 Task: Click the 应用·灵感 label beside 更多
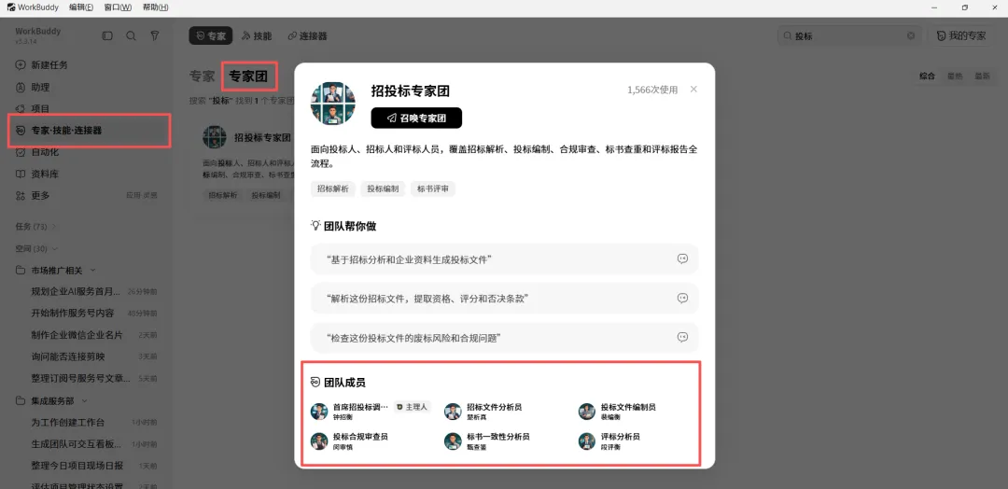click(x=142, y=195)
